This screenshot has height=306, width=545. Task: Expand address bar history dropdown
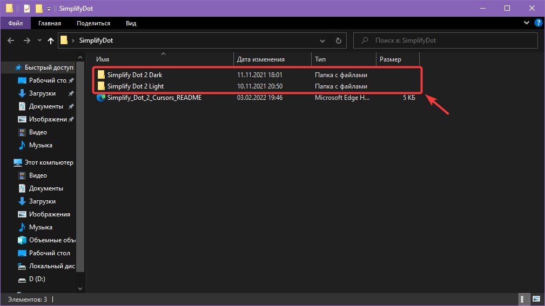322,40
